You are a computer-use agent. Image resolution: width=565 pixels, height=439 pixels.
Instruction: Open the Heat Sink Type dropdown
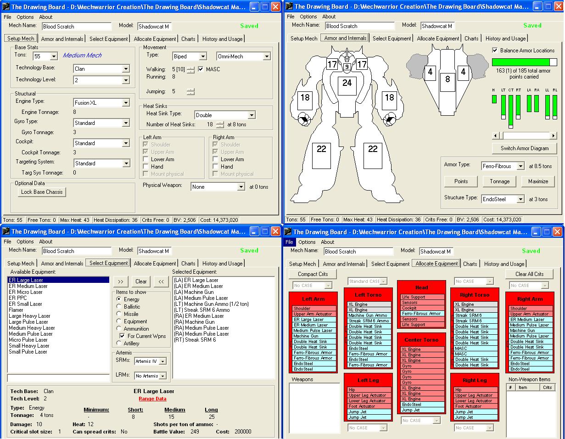coord(251,115)
